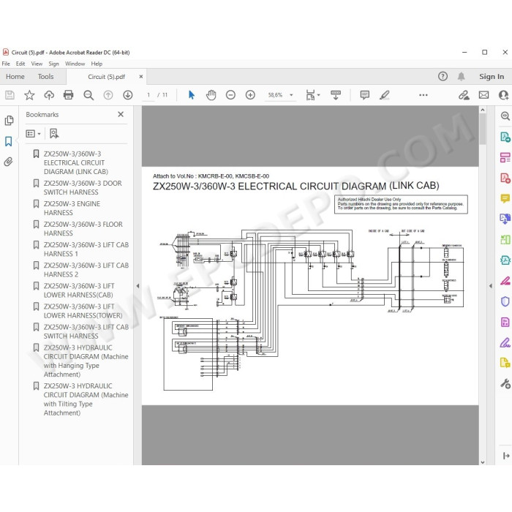Click scrollbar down arrow
The width and height of the screenshot is (512, 512).
coord(483,462)
